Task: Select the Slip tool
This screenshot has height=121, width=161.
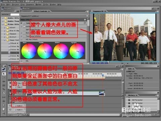Action: pos(4,97)
